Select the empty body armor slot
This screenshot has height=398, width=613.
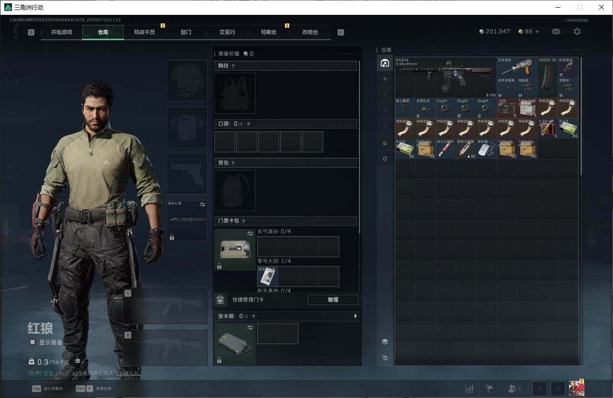tap(187, 127)
